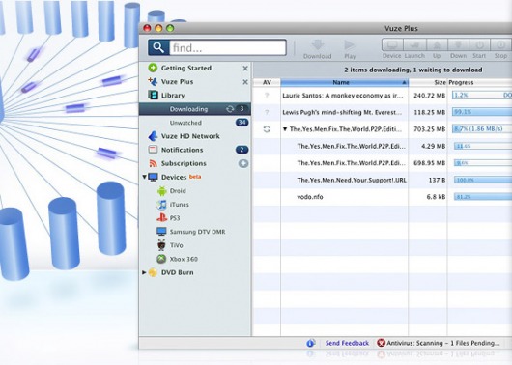
Task: Collapse The.Yes.Men.Fix.The.World torrent row
Action: [285, 129]
